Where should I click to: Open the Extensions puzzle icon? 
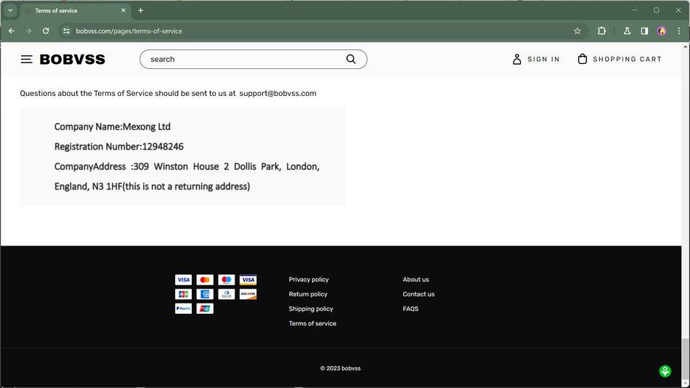pos(601,31)
